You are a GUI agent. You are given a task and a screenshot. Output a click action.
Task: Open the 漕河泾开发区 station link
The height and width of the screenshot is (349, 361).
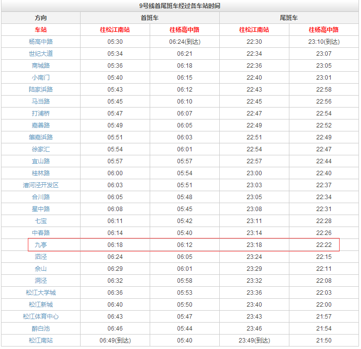(x=41, y=185)
